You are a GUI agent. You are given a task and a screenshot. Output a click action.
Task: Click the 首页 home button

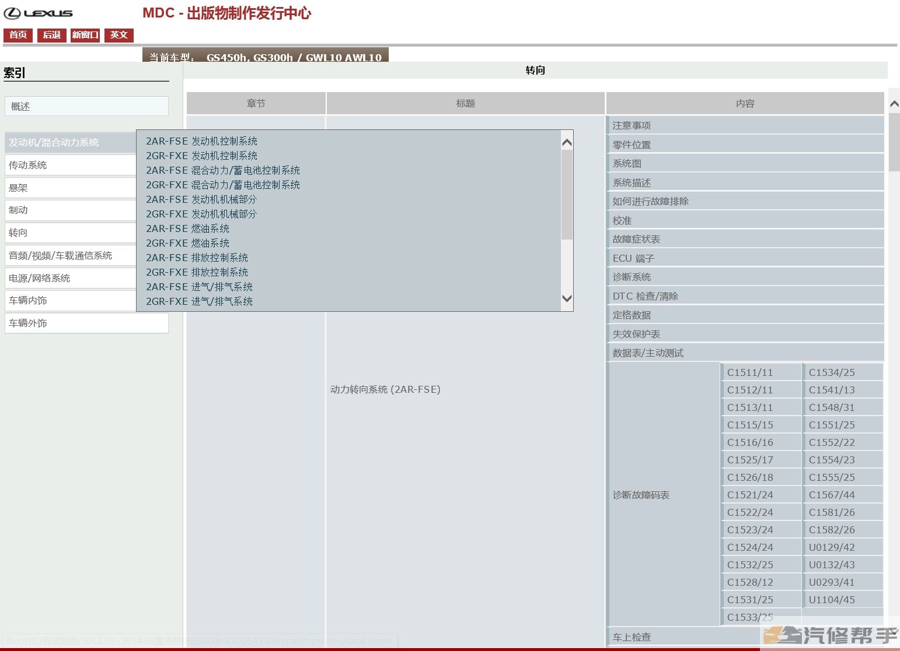point(18,35)
